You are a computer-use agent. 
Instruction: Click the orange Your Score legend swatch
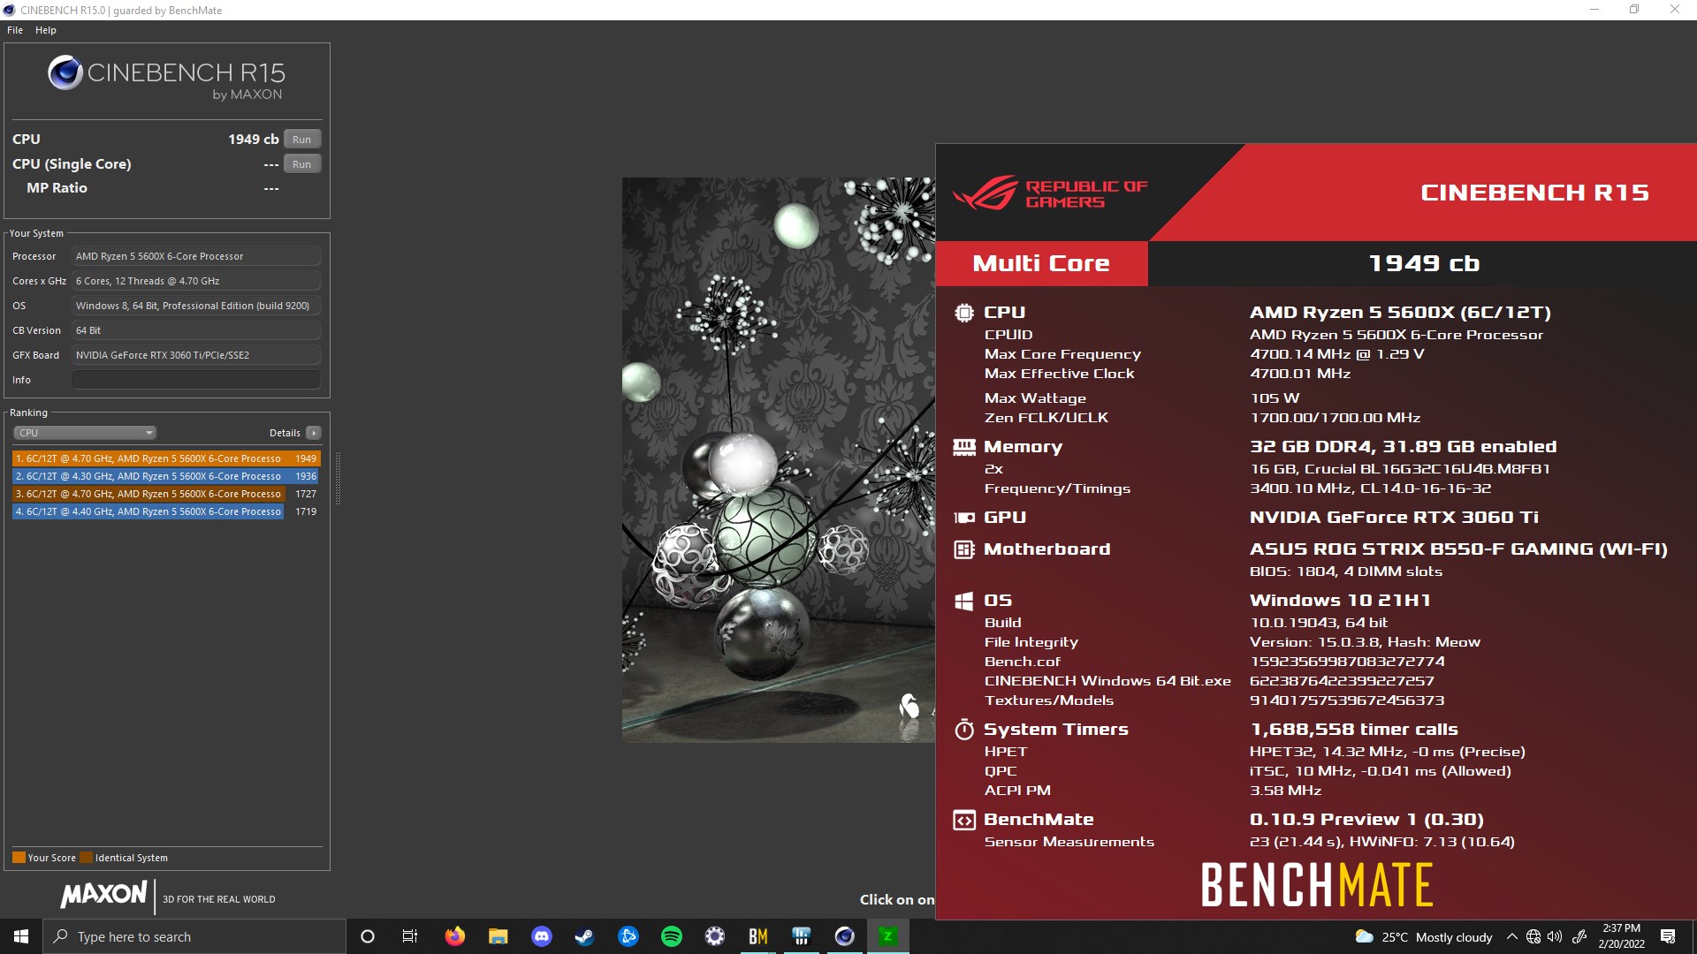click(x=19, y=858)
